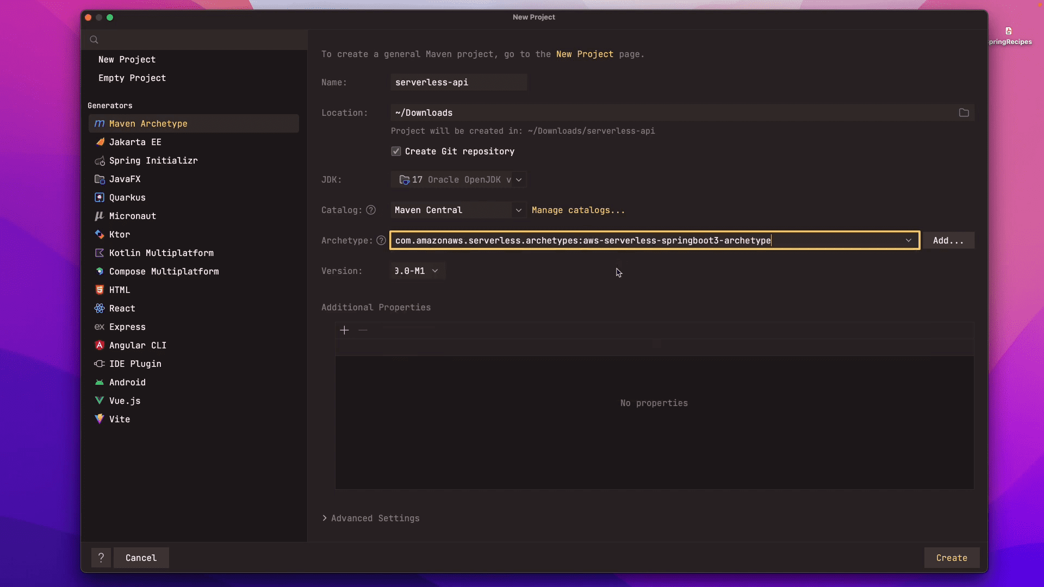Open the Angular CLI generator icon
This screenshot has width=1044, height=587.
[100, 345]
